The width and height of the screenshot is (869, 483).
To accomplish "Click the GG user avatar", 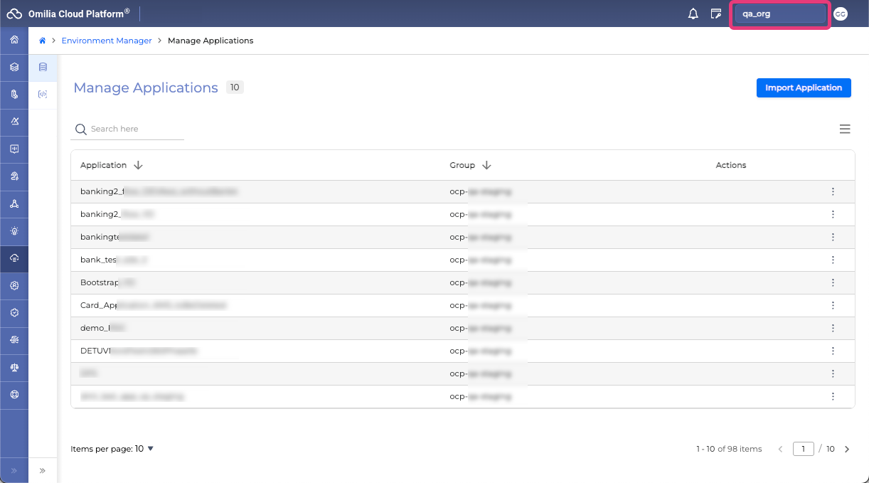I will click(x=841, y=14).
